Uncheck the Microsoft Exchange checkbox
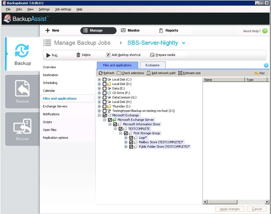 (104, 115)
